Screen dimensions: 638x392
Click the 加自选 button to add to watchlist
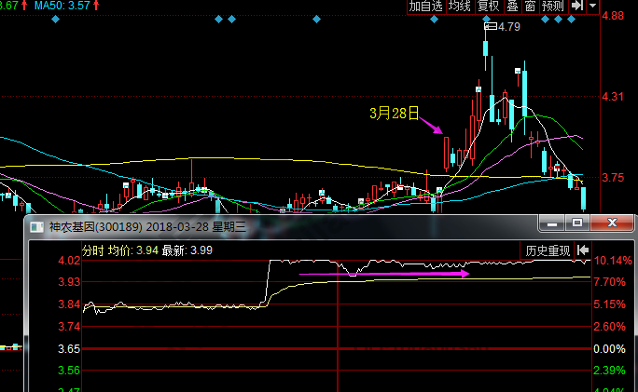pos(426,7)
